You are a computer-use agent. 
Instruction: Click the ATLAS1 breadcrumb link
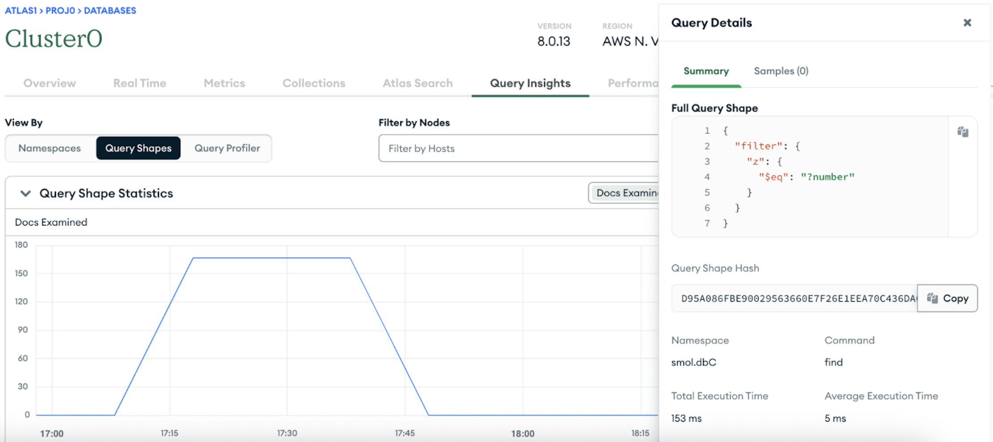(x=20, y=10)
